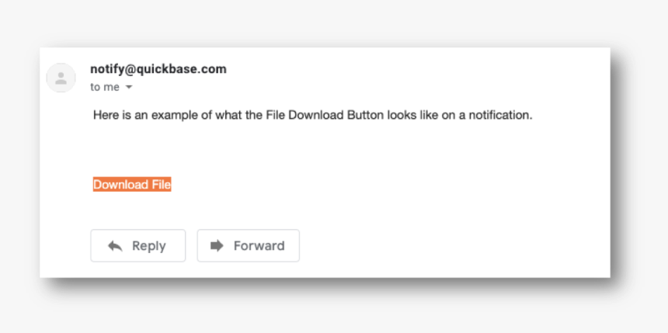The width and height of the screenshot is (668, 333).
Task: Click the forward arrow icon
Action: click(x=217, y=246)
